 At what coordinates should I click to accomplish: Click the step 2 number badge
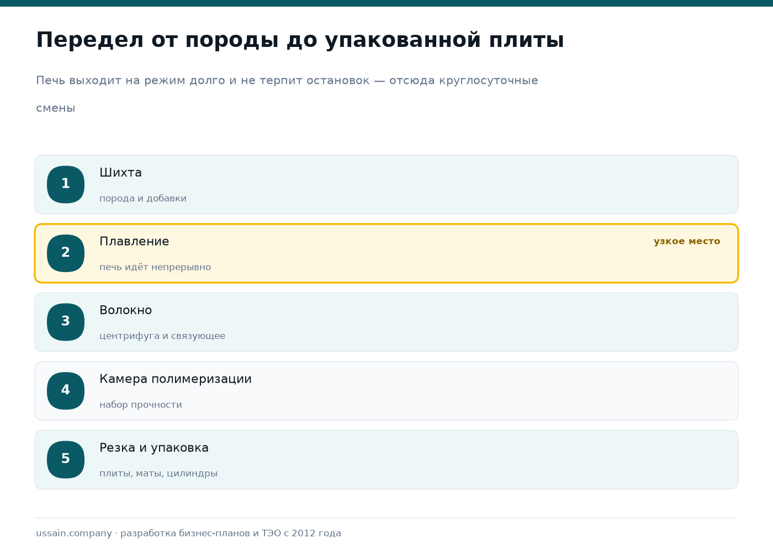point(66,253)
